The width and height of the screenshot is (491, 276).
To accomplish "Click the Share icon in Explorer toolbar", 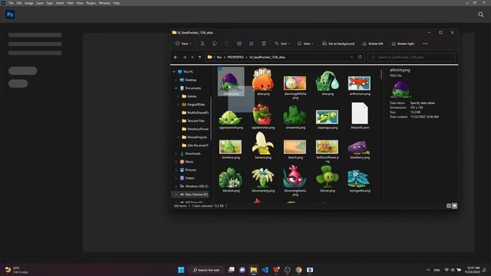I will [252, 44].
